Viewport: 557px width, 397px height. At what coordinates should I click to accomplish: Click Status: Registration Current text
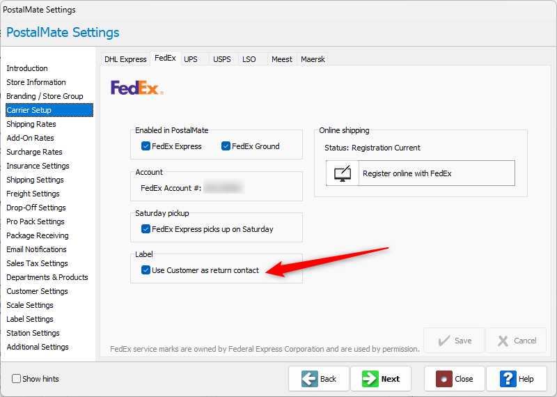pyautogui.click(x=372, y=148)
